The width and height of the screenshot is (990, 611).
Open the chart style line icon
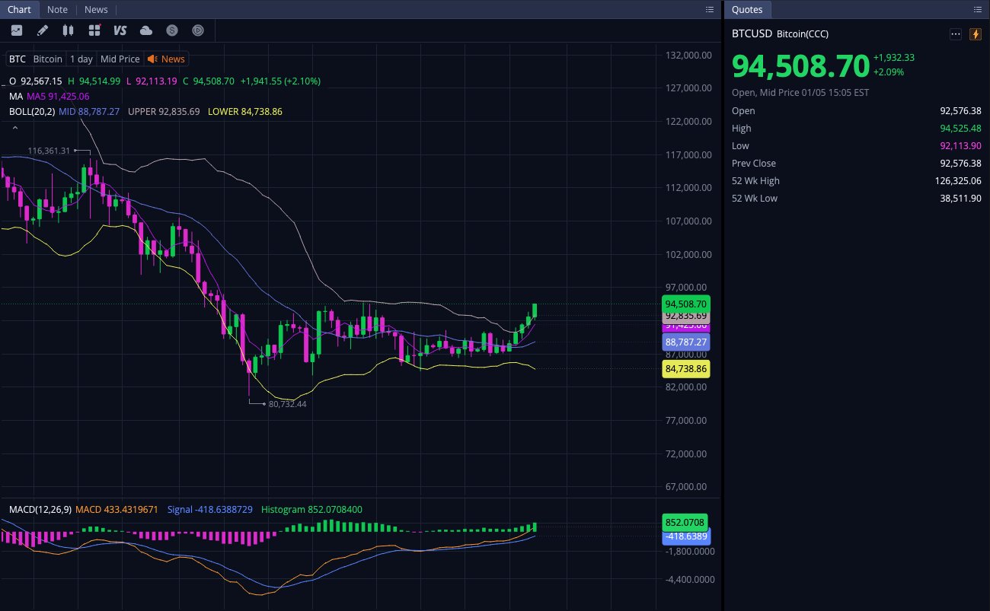coord(17,30)
